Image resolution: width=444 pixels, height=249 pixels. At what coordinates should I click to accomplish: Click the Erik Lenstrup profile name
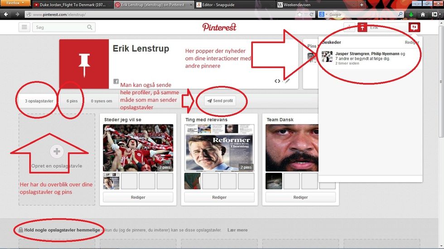[141, 48]
